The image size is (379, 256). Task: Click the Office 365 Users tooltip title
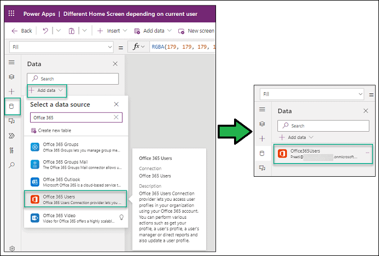click(x=155, y=158)
